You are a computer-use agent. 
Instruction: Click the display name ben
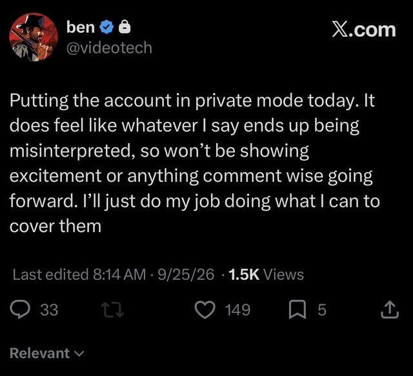click(80, 27)
